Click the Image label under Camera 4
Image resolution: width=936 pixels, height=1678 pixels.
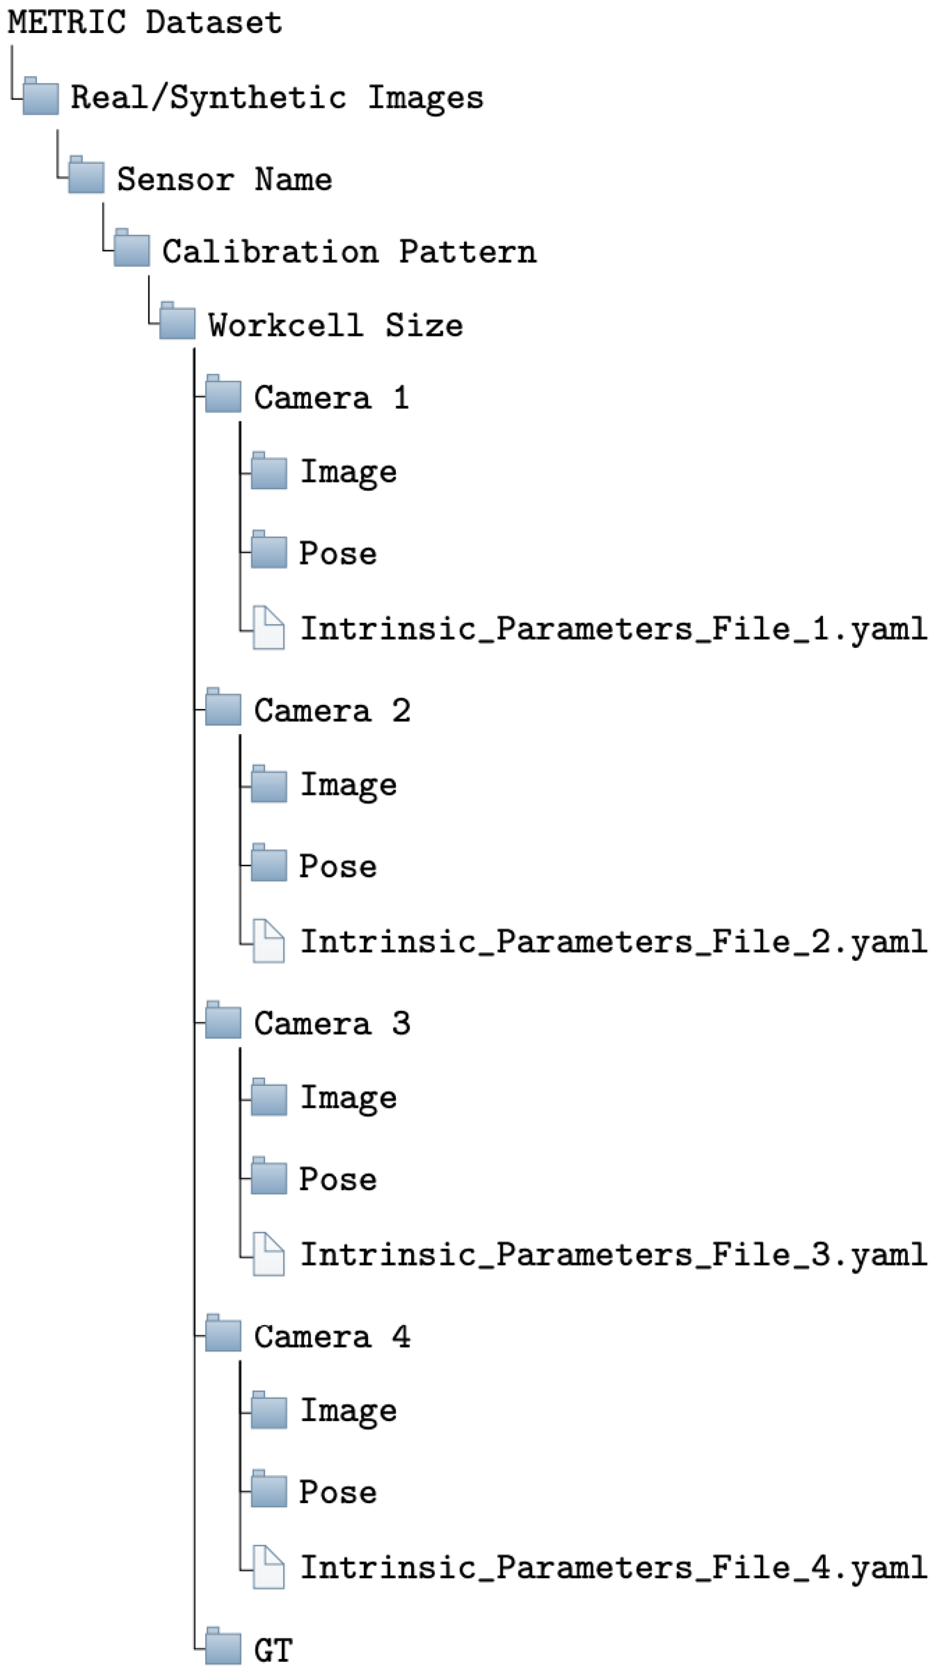(x=348, y=1411)
